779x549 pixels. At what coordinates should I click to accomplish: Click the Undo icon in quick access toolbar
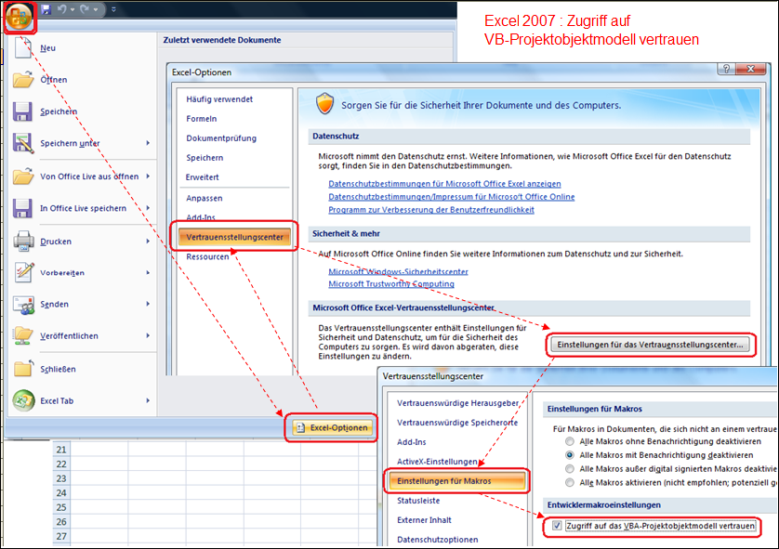click(x=61, y=9)
